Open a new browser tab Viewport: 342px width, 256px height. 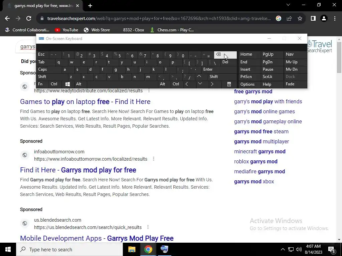click(x=90, y=6)
